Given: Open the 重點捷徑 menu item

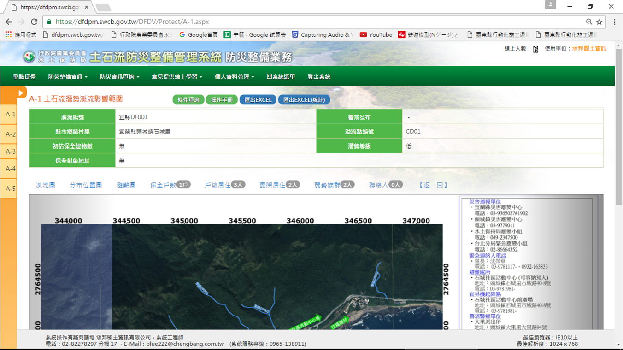Looking at the screenshot, I should (x=24, y=77).
